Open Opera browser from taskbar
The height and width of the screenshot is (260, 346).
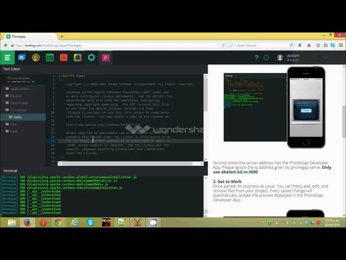pyautogui.click(x=43, y=223)
